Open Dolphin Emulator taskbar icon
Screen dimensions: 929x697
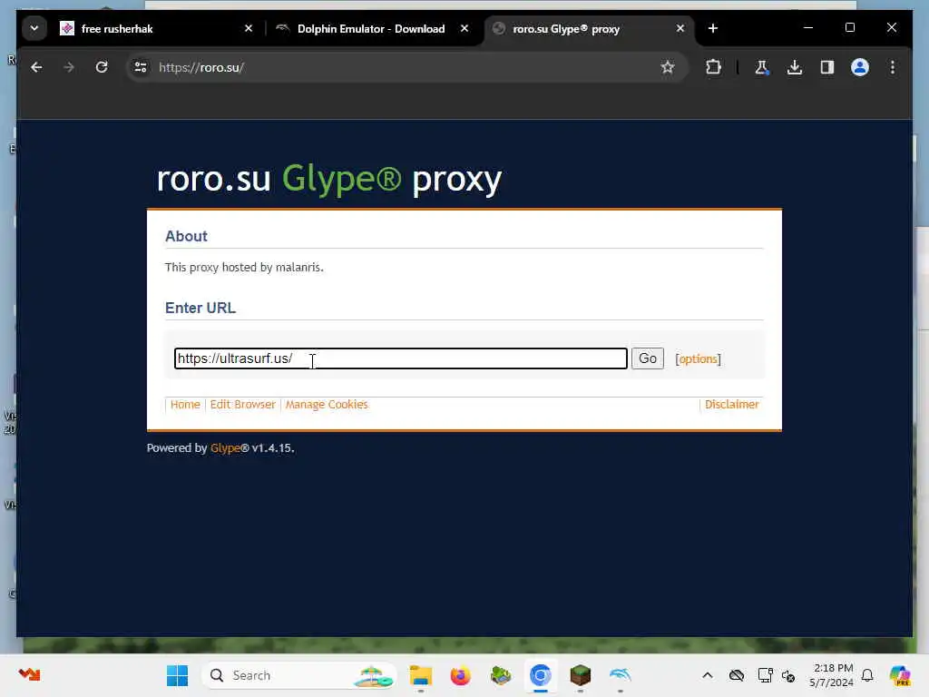click(x=620, y=675)
